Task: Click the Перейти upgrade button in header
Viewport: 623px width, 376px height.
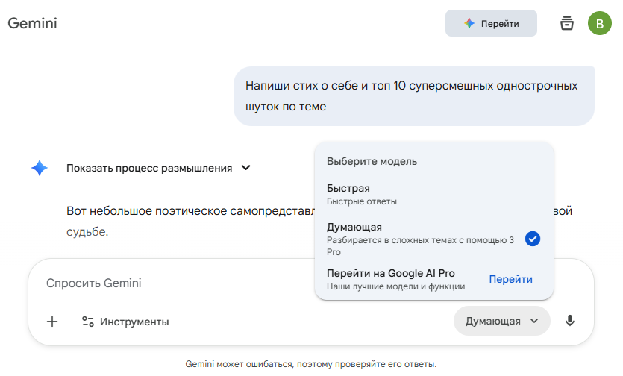Action: pyautogui.click(x=491, y=23)
